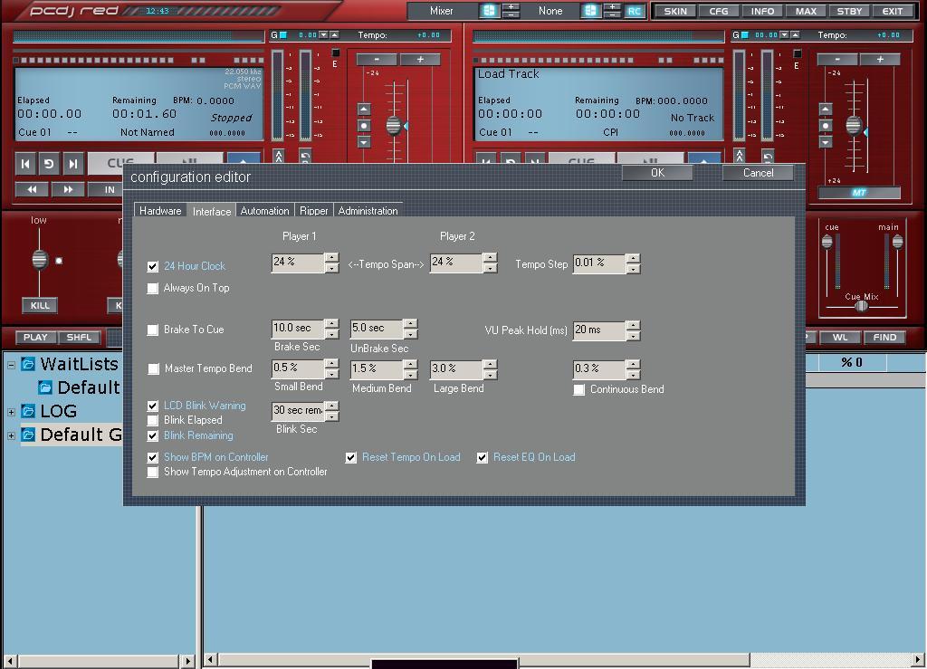The height and width of the screenshot is (669, 927).
Task: Jump to previous track on Player 1
Action: [25, 163]
